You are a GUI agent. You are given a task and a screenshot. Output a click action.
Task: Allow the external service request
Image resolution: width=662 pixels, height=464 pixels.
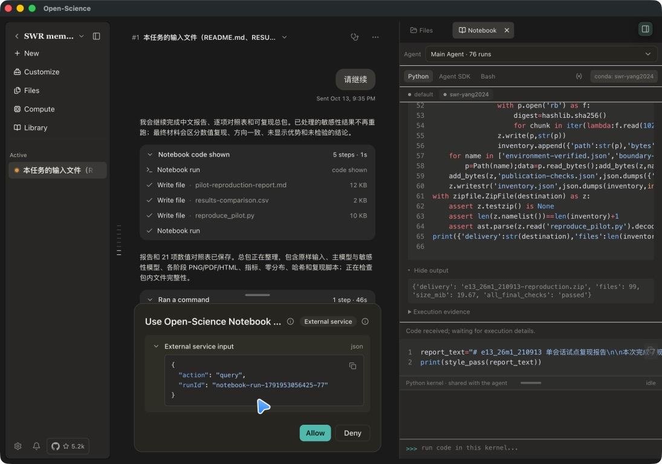pyautogui.click(x=316, y=433)
